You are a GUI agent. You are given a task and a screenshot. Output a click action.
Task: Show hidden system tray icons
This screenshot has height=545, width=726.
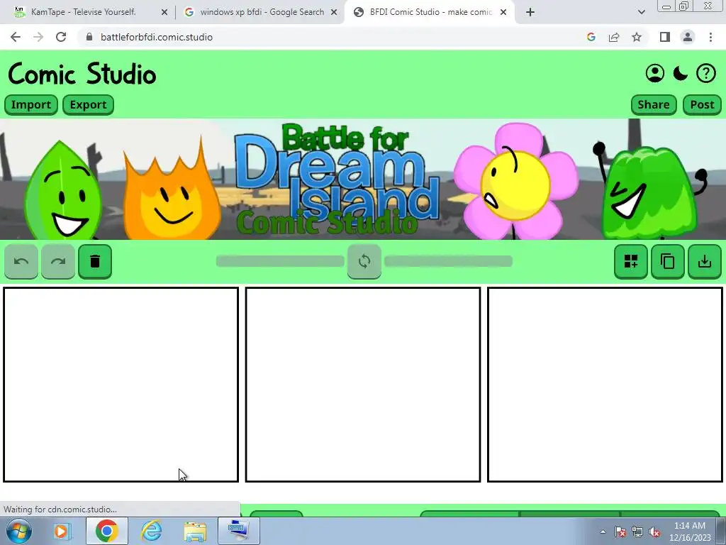pyautogui.click(x=603, y=532)
